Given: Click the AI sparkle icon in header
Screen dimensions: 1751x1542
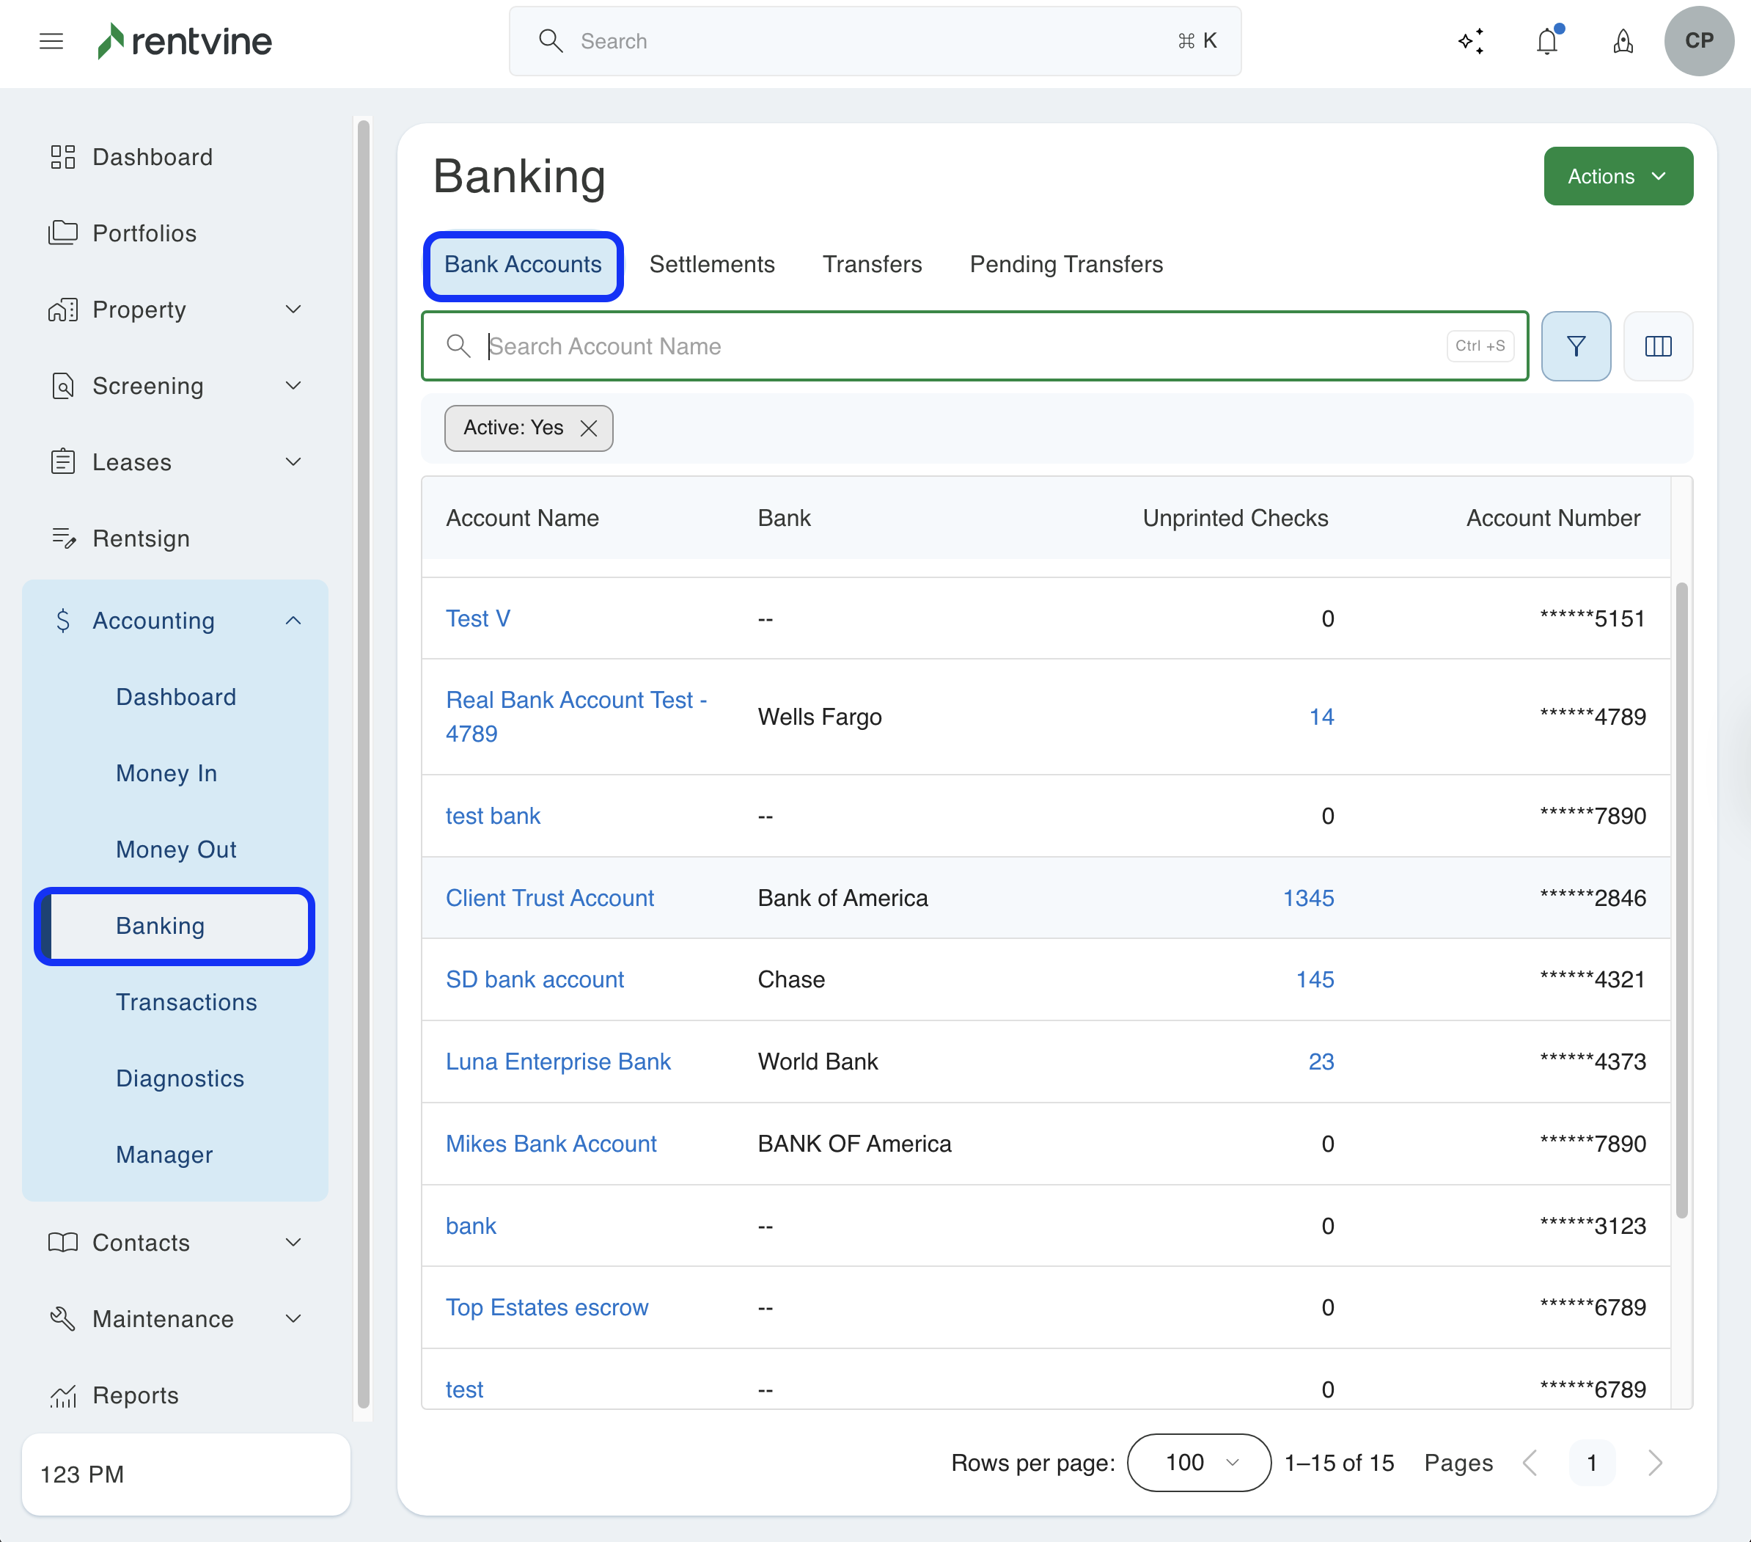Looking at the screenshot, I should [x=1471, y=41].
